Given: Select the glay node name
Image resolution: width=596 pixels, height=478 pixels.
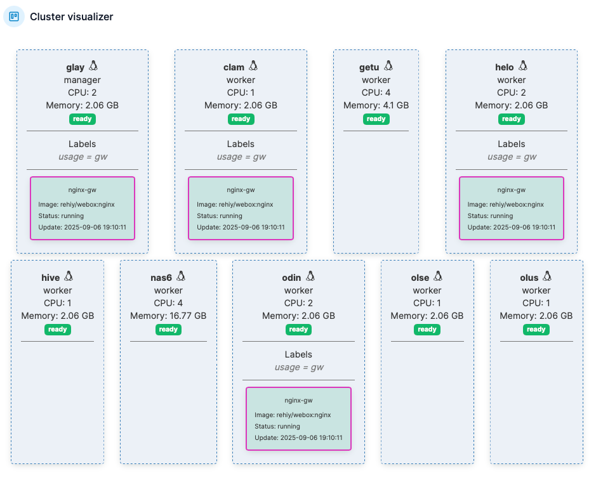Looking at the screenshot, I should click(x=76, y=68).
